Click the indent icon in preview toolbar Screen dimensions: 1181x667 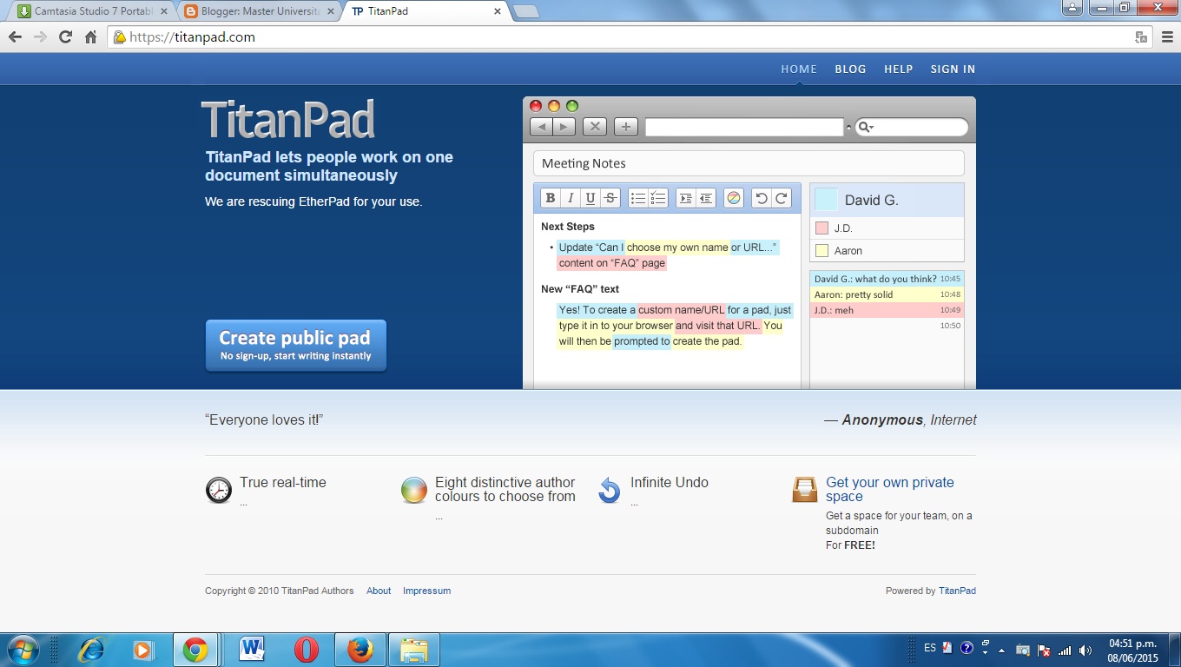pyautogui.click(x=686, y=198)
